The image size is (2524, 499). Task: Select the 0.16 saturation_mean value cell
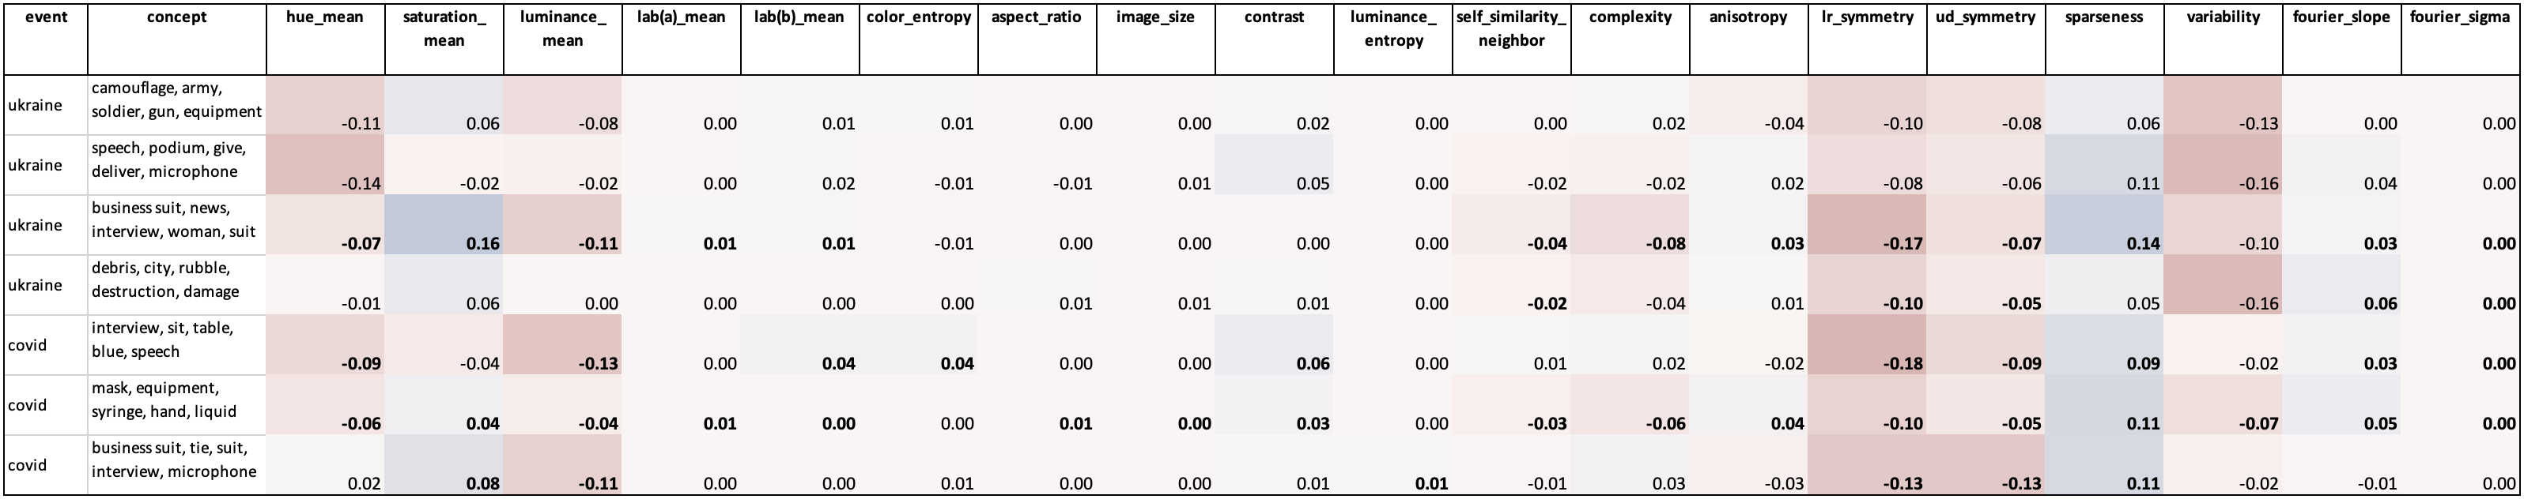(444, 225)
